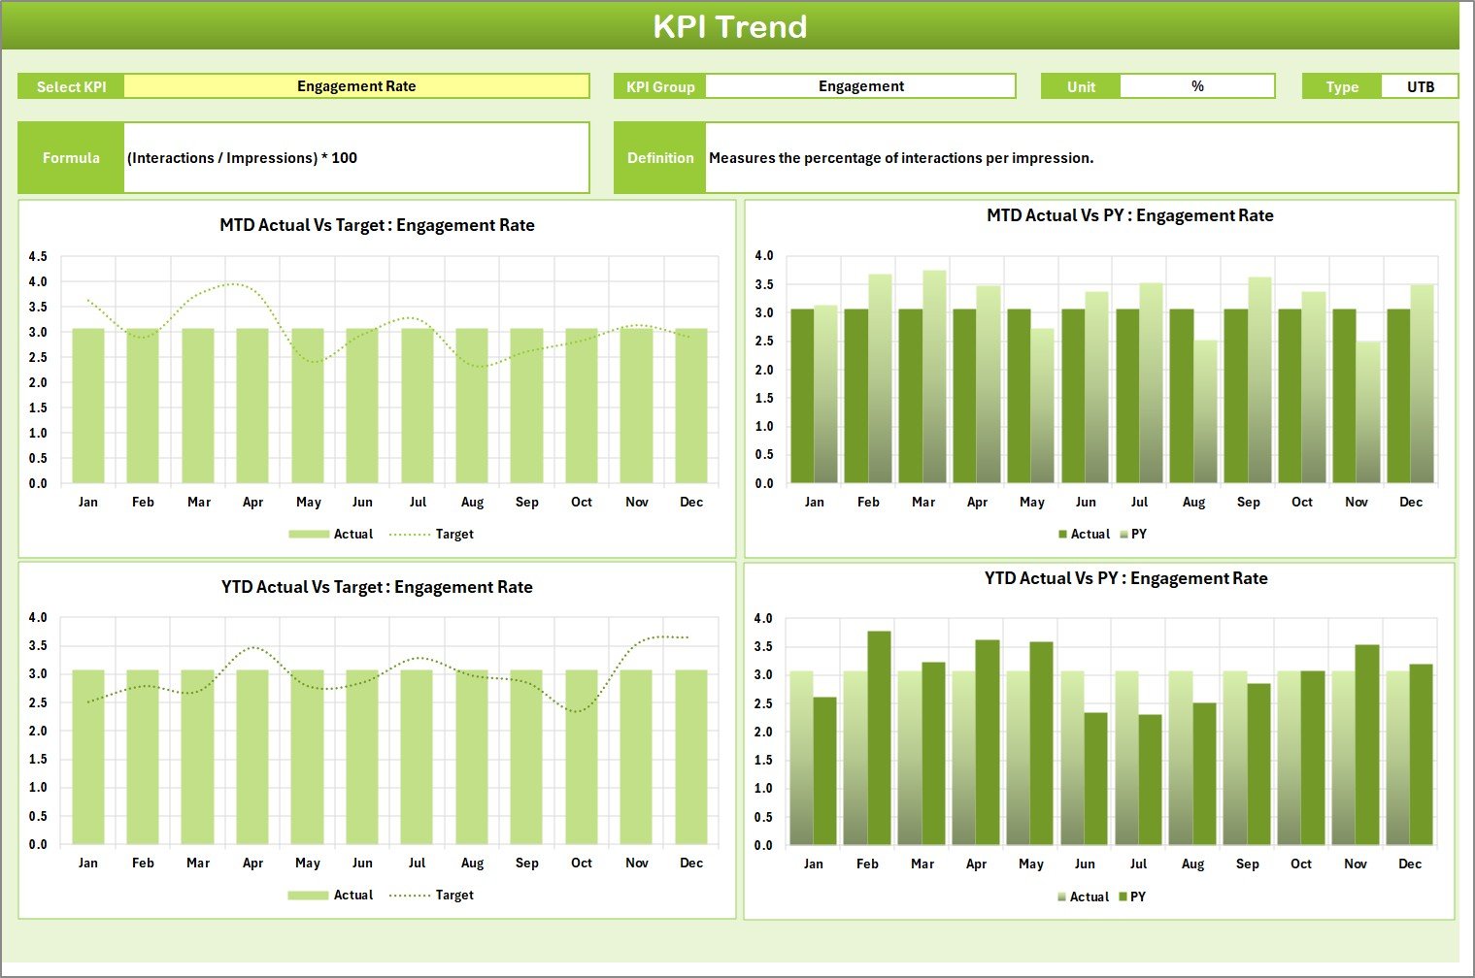The width and height of the screenshot is (1475, 978).
Task: Select the green Formula label cell
Action: click(71, 158)
